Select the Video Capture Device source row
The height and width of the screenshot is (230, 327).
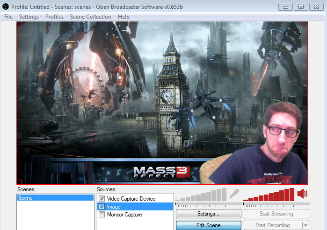pyautogui.click(x=135, y=199)
